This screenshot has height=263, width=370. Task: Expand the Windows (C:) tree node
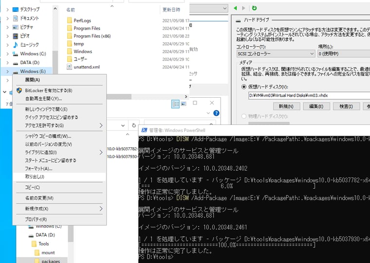[7, 54]
